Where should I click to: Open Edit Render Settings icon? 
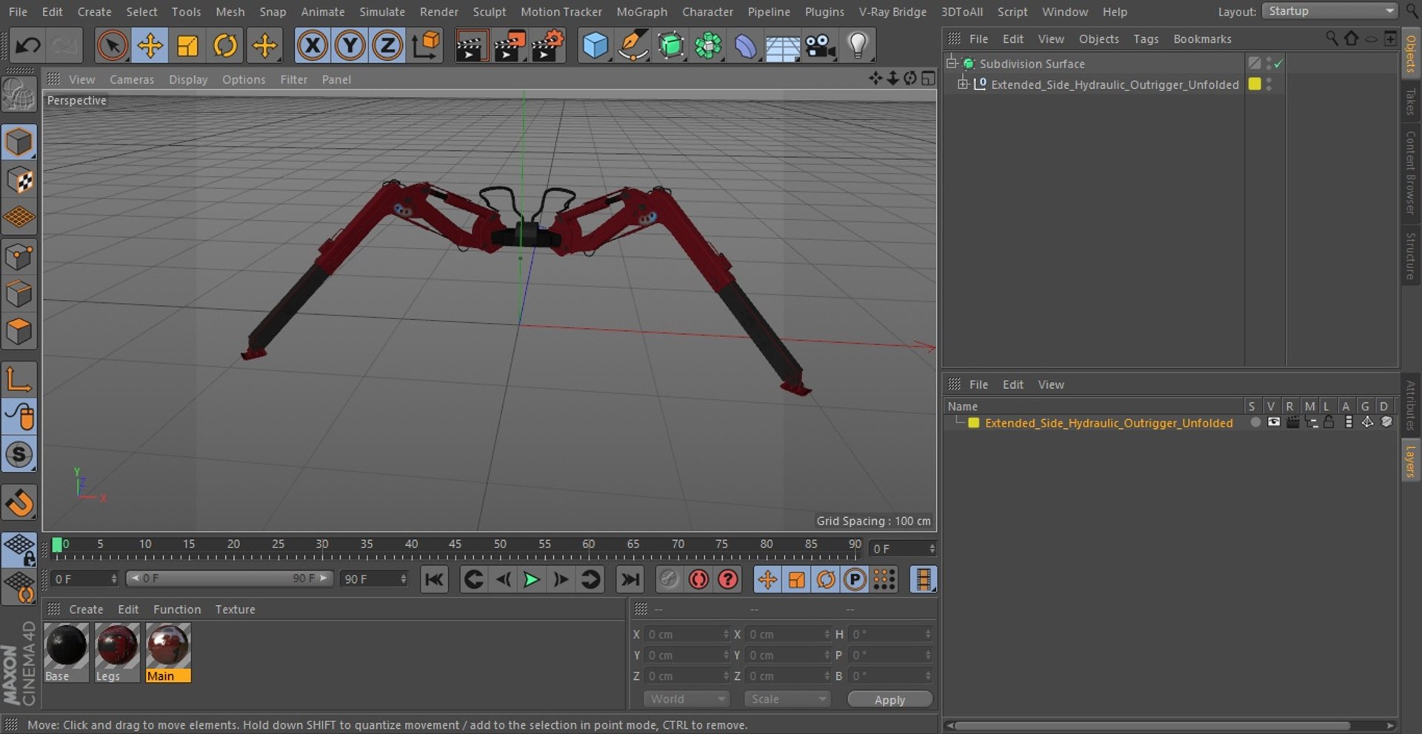547,46
